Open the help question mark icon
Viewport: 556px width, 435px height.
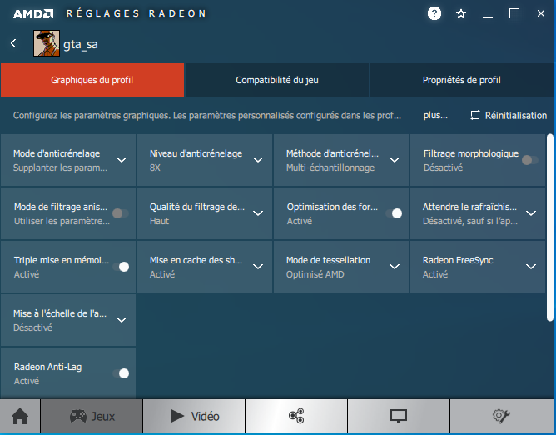tap(434, 13)
